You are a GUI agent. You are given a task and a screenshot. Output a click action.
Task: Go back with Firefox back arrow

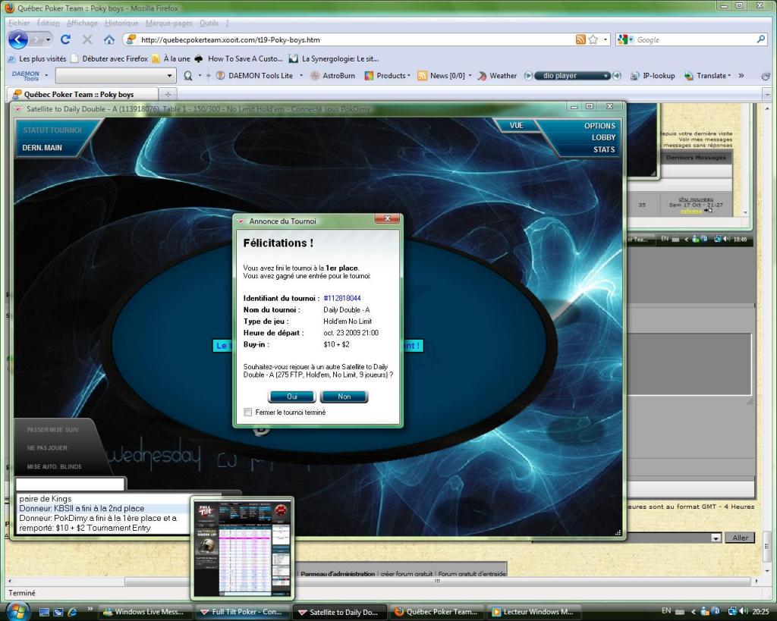[17, 39]
